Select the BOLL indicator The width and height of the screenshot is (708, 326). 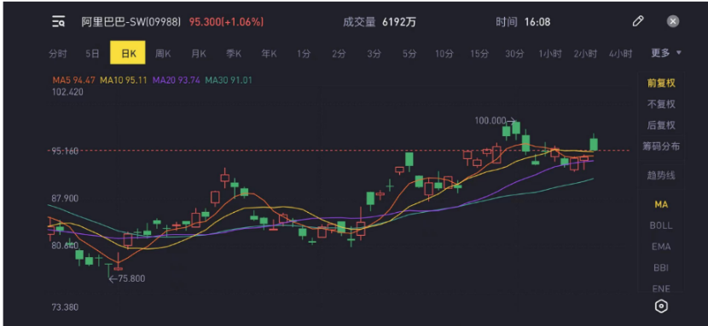coord(661,226)
